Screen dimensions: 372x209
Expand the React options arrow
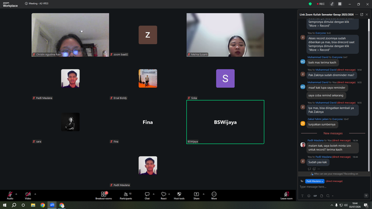[169, 194]
